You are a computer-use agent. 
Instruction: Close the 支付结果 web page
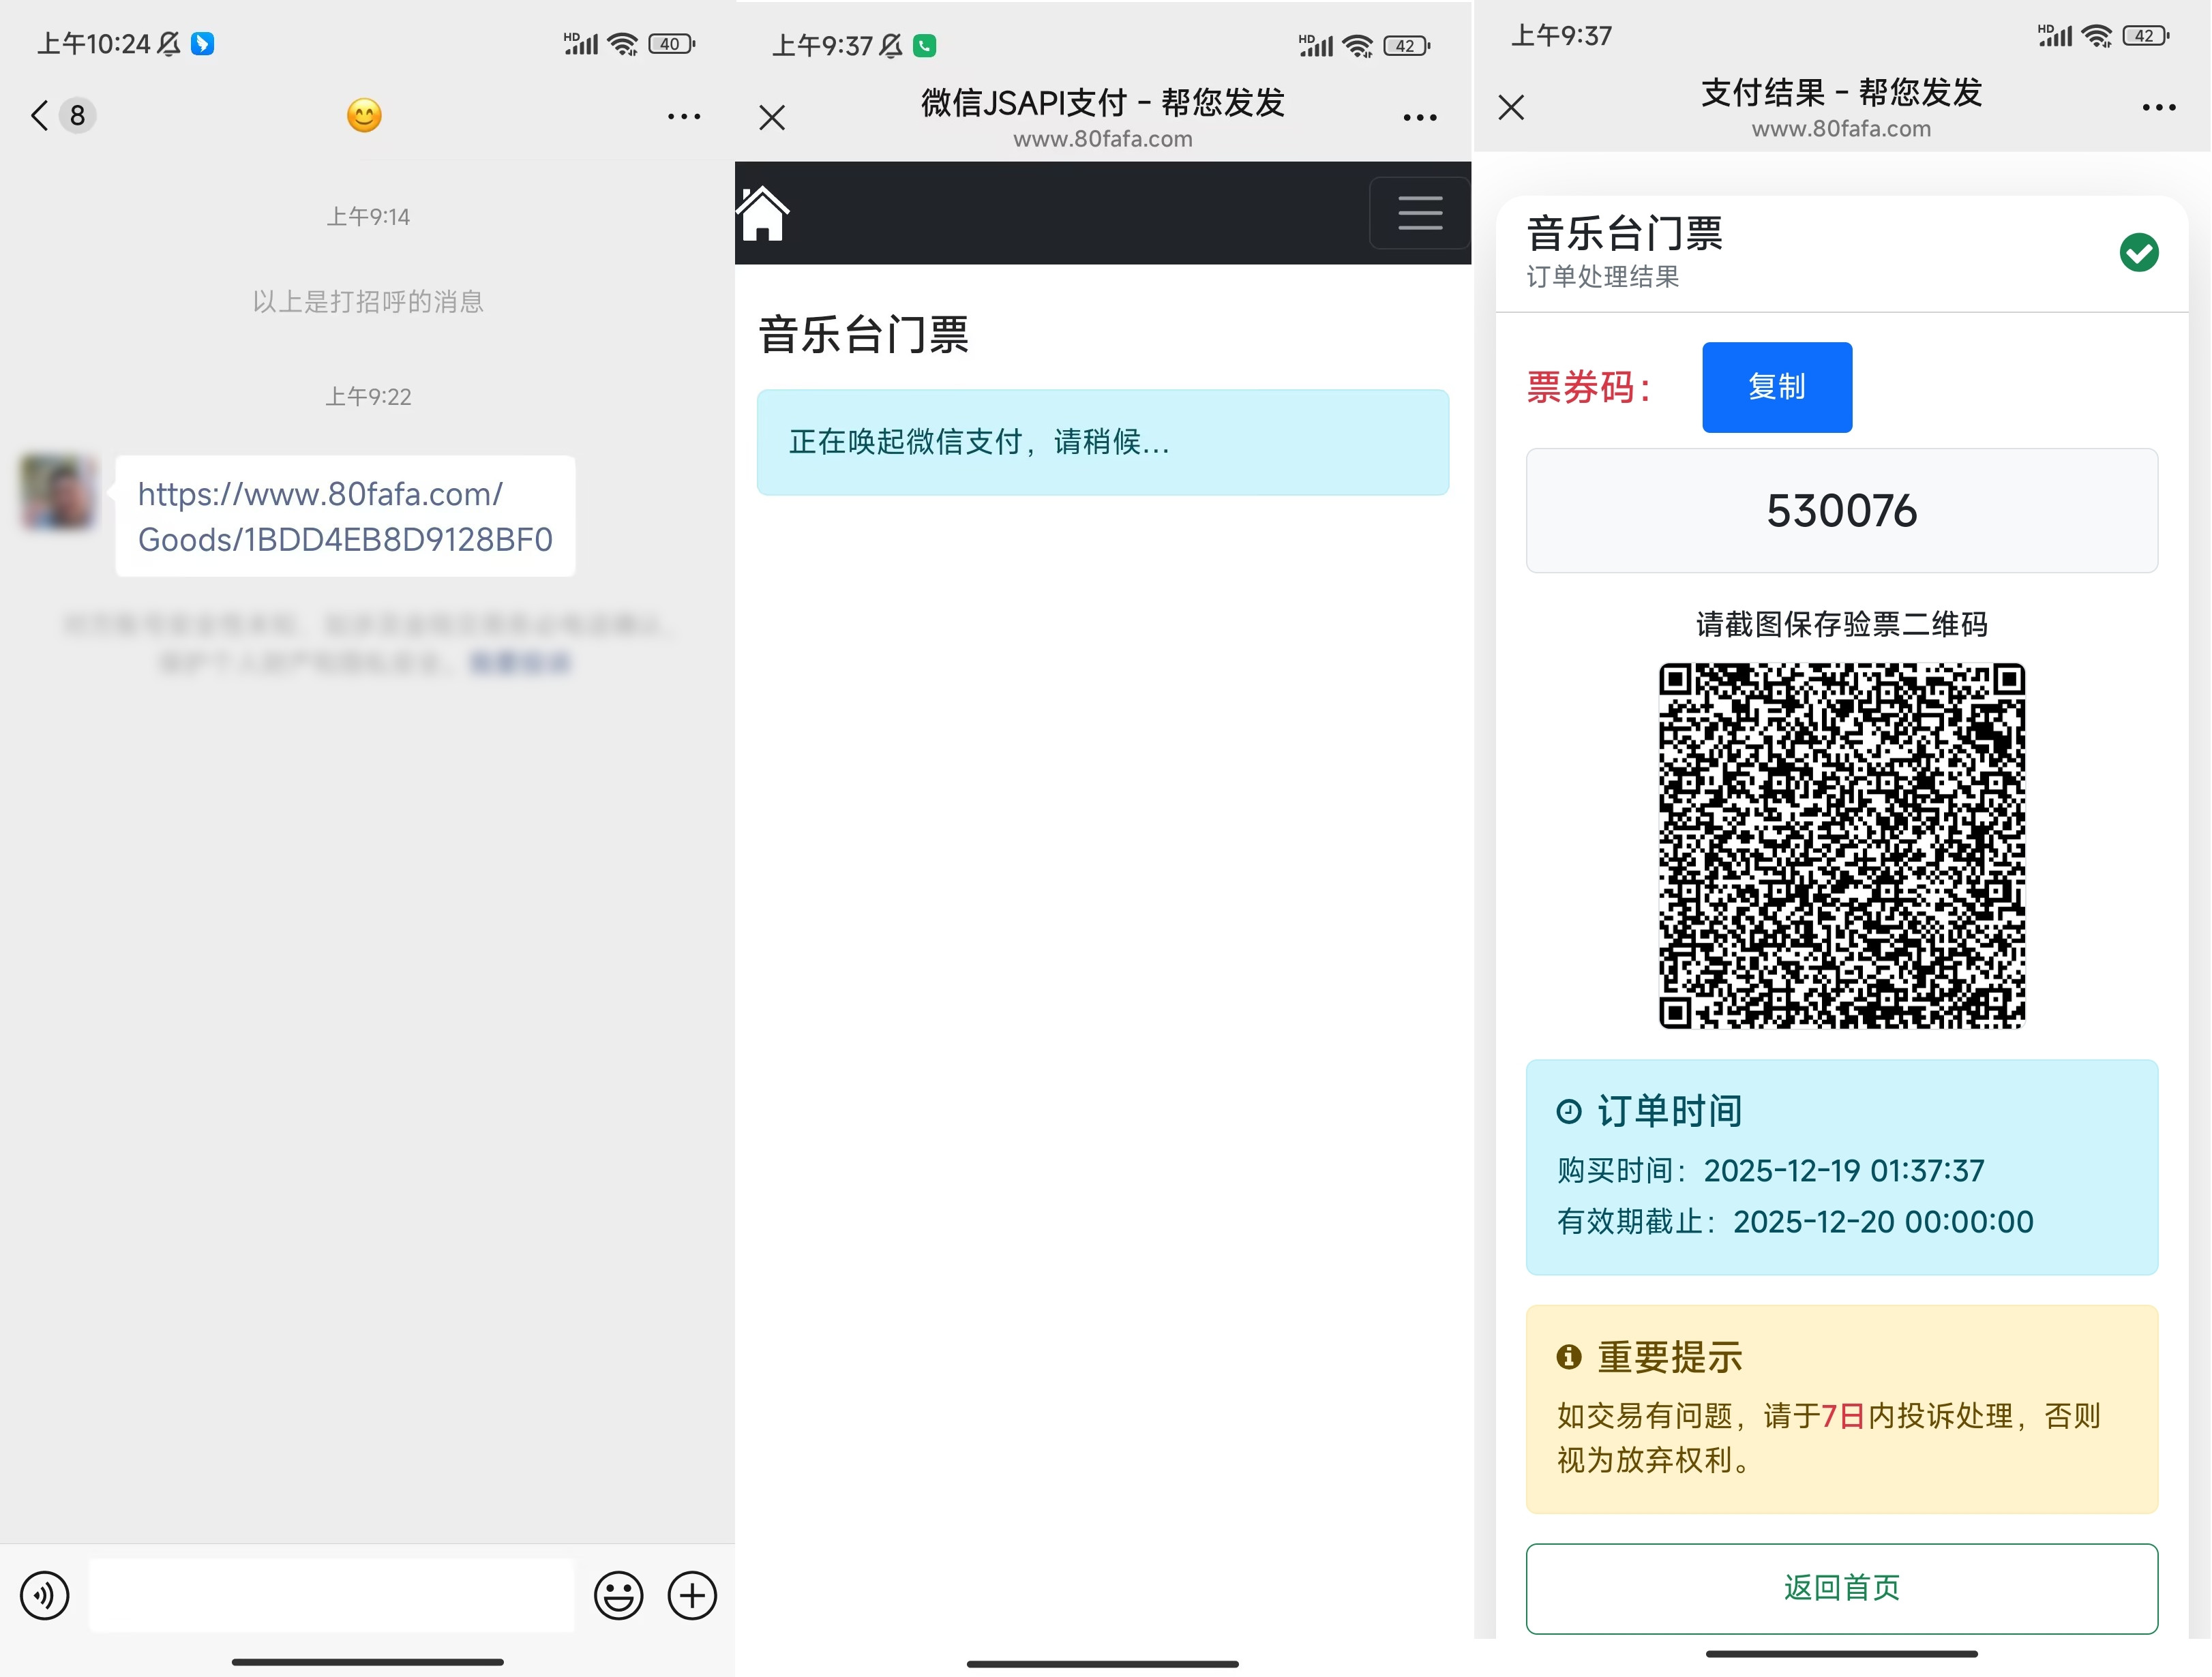coord(1511,107)
